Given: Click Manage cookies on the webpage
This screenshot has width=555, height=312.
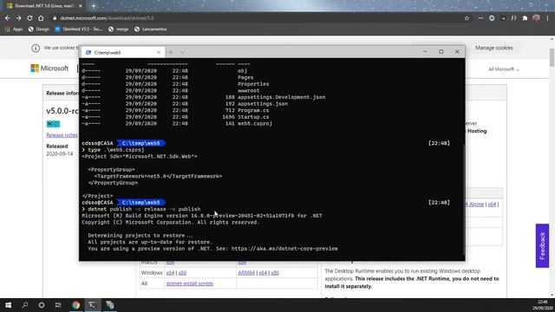Looking at the screenshot, I should [x=494, y=48].
